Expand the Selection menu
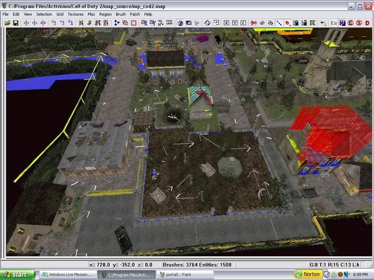The image size is (374, 280). [x=44, y=14]
